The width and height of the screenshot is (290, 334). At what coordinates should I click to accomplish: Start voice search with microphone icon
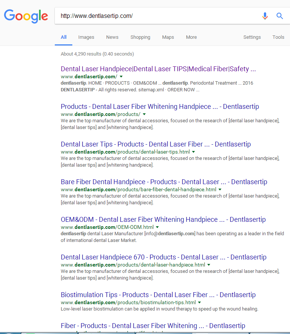click(265, 16)
